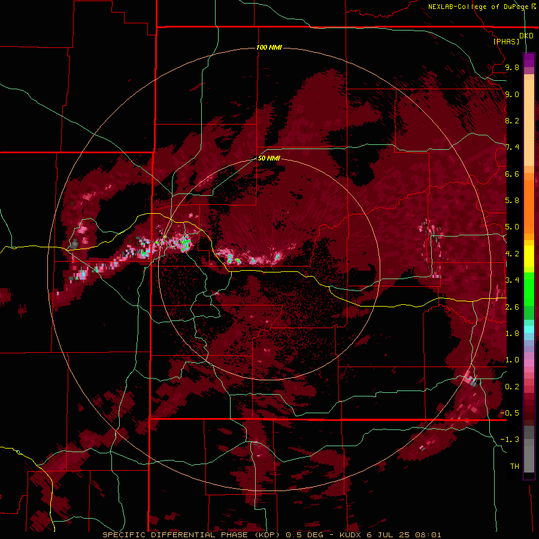Select the -1.3 scale value

(510, 440)
